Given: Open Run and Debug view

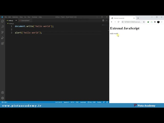Looking at the screenshot, I should click(x=3, y=38).
